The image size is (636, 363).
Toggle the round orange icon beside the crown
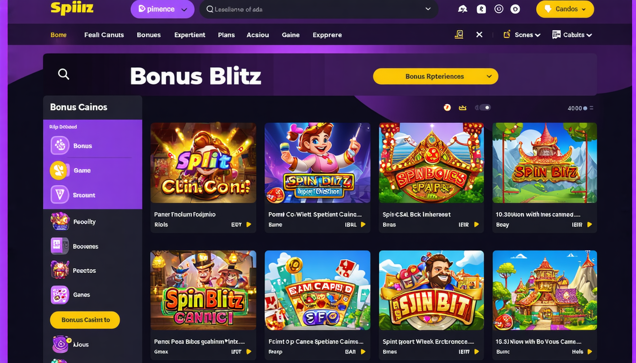coord(447,108)
